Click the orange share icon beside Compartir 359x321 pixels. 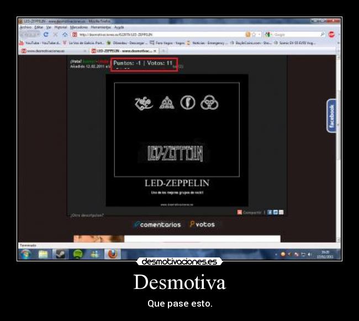pos(240,212)
